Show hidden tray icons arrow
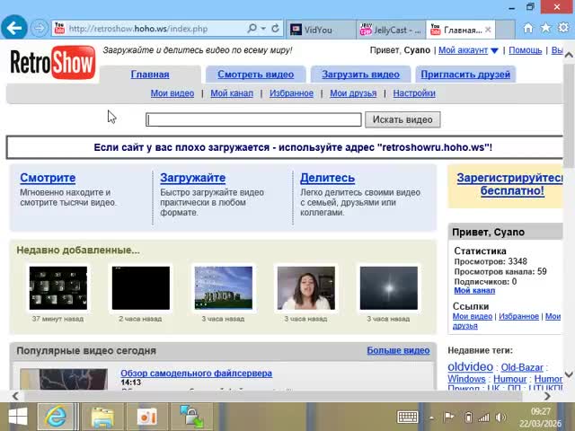The height and width of the screenshot is (431, 575). click(430, 417)
